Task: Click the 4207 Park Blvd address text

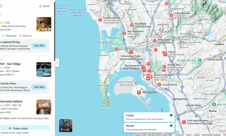Action: tap(9, 109)
